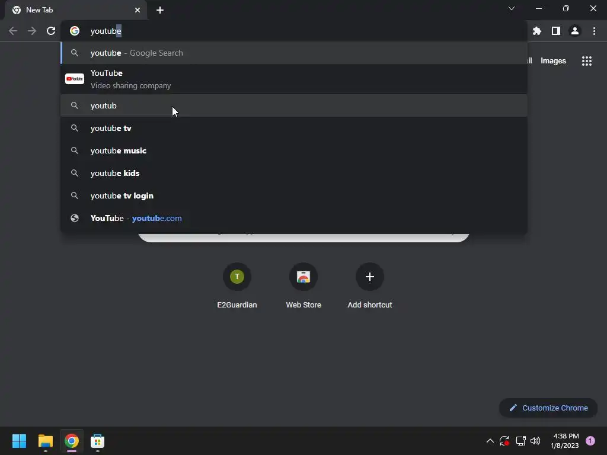The image size is (607, 455).
Task: Open the network tray icon
Action: (520, 441)
